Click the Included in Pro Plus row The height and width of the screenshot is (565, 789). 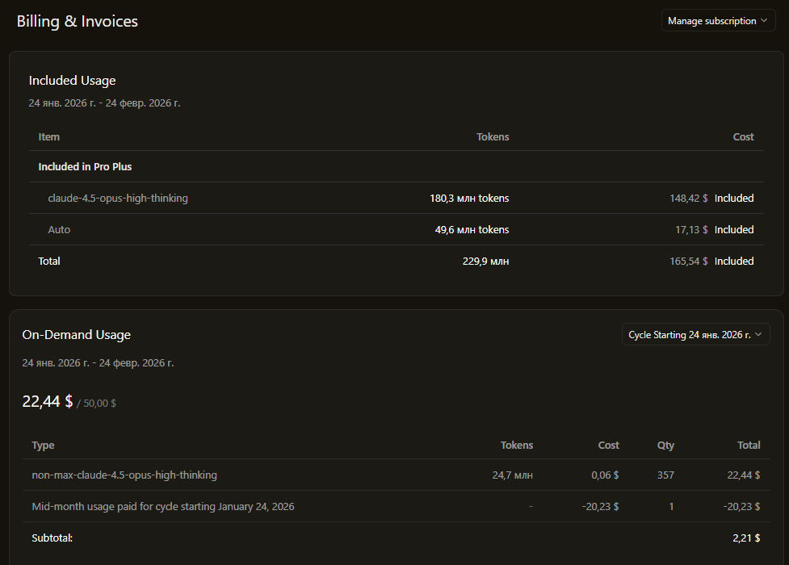85,167
